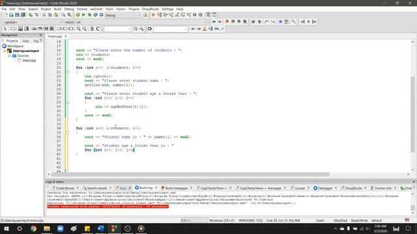Switch to the Files tab in Management
Image resolution: width=417 pixels, height=234 pixels.
[25, 41]
